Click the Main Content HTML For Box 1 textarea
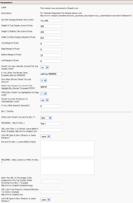This screenshot has width=133, height=203. click(67, 167)
